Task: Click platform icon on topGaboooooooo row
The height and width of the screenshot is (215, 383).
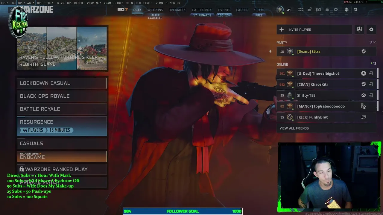Action: click(364, 106)
